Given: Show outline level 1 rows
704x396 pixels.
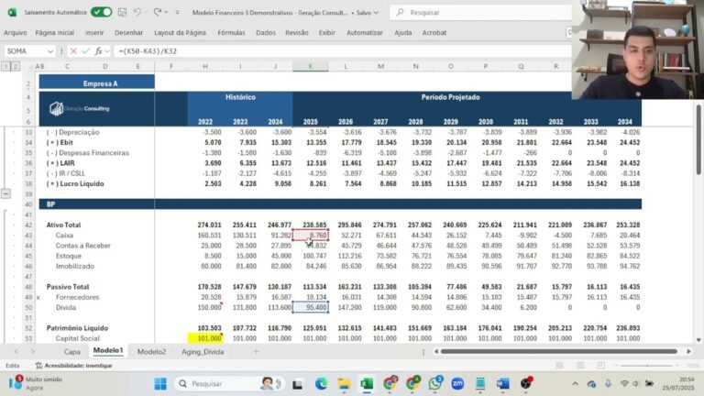Looking at the screenshot, I should click(5, 67).
